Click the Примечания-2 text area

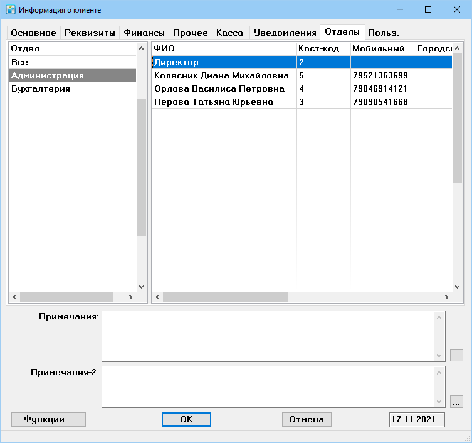[x=268, y=387]
